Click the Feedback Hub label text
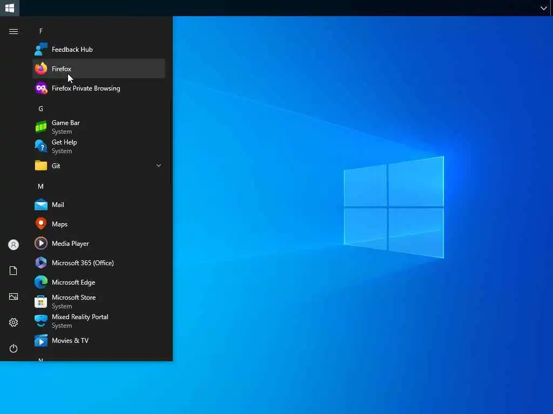 [72, 49]
